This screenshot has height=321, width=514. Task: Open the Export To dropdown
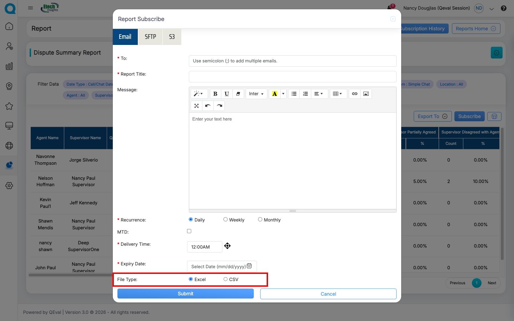[x=433, y=116]
